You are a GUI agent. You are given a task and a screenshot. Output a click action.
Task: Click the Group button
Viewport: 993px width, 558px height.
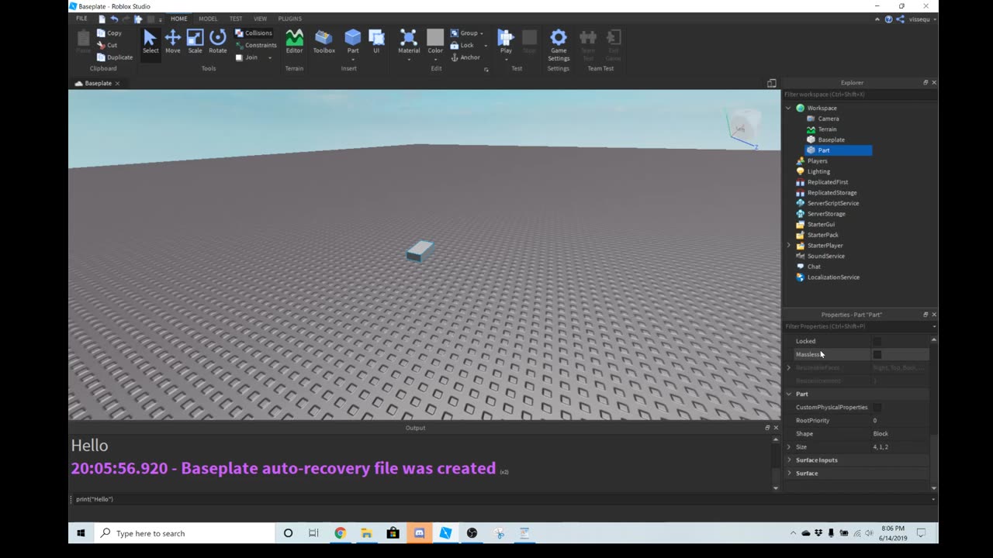(464, 33)
